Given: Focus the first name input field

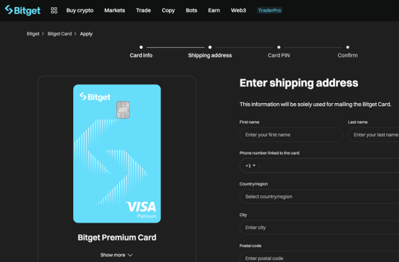Looking at the screenshot, I should click(291, 135).
